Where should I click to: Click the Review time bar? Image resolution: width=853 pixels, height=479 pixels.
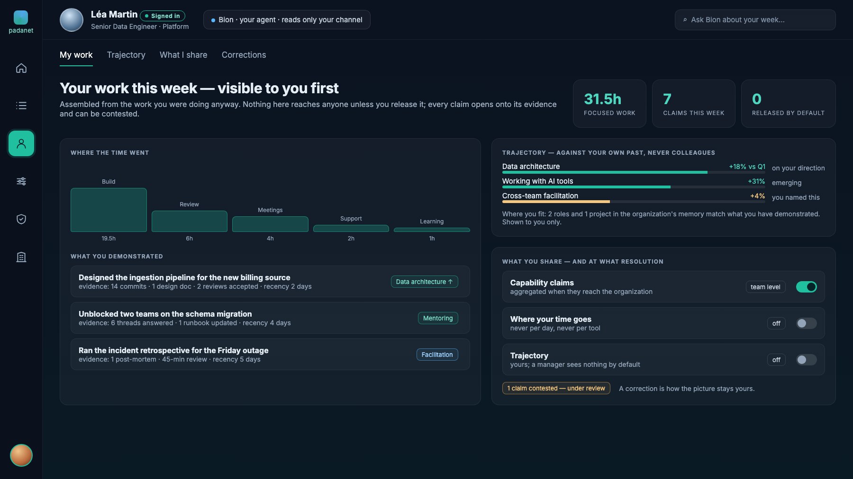click(x=189, y=221)
